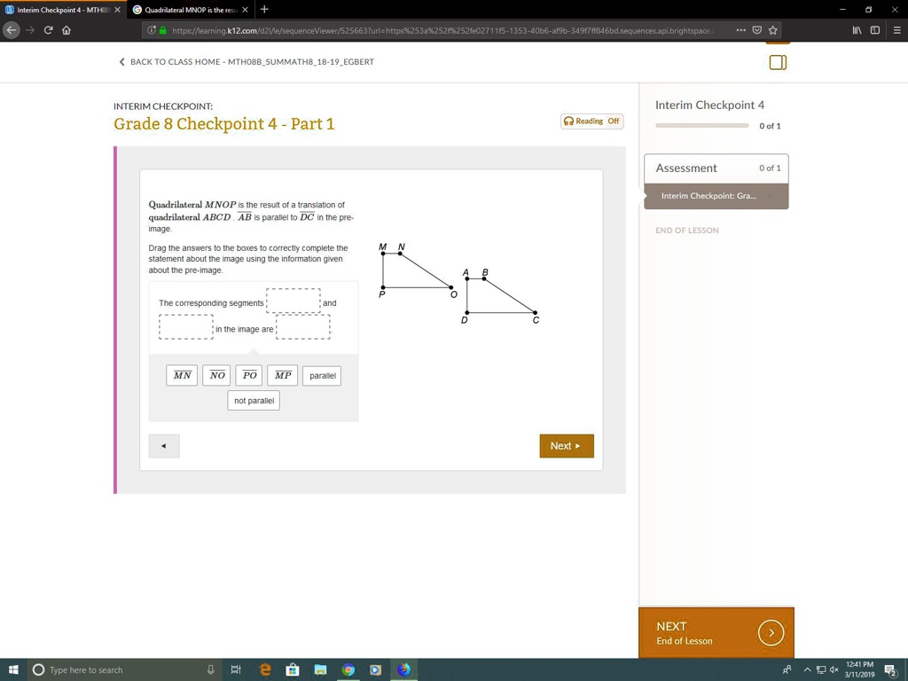Click the three-dot page actions menu in address bar
Viewport: 908px width, 681px height.
(740, 29)
